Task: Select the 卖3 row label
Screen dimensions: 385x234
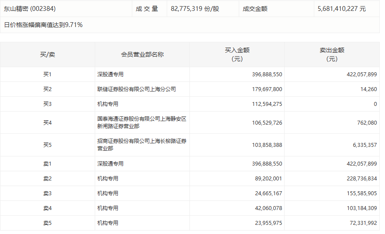Action: (x=48, y=193)
